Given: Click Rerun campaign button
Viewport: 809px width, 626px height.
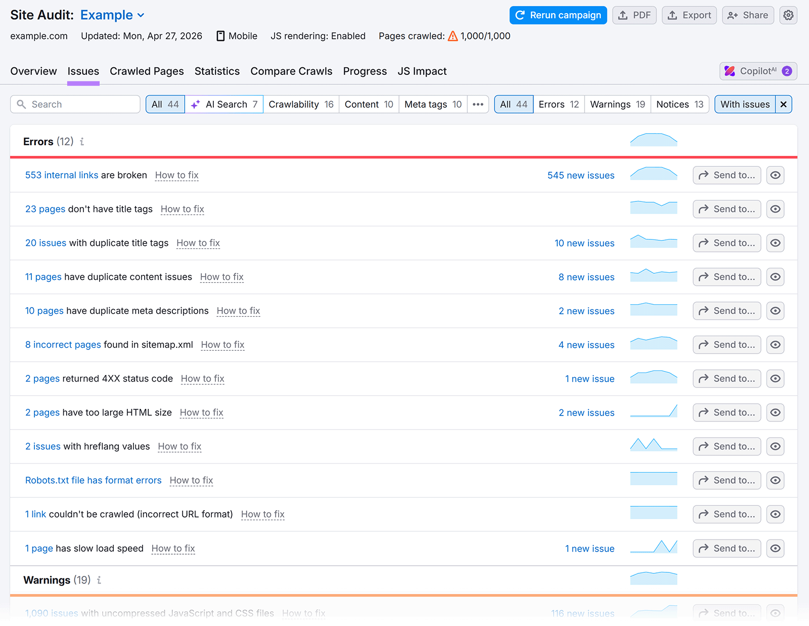Looking at the screenshot, I should pyautogui.click(x=558, y=15).
